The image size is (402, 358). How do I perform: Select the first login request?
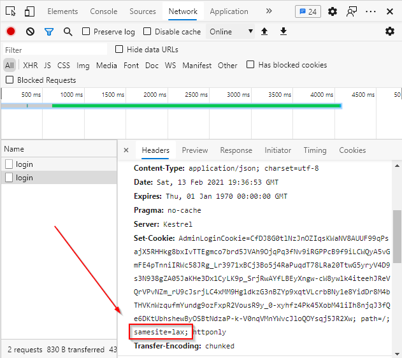(x=59, y=164)
